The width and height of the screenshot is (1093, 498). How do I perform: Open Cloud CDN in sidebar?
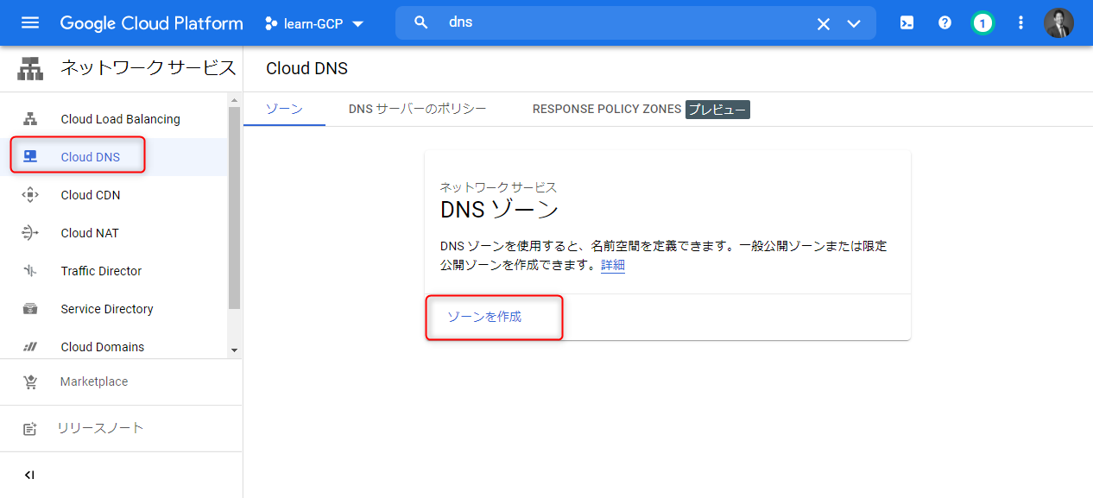click(90, 195)
